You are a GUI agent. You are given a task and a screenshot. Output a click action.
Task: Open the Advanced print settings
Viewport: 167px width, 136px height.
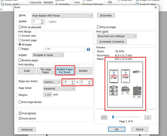coord(27,129)
